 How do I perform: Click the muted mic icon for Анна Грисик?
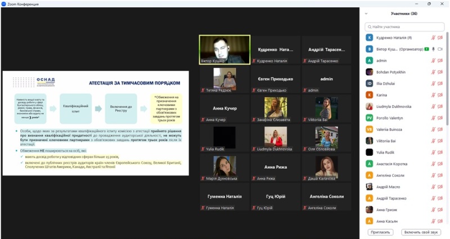coord(433,210)
